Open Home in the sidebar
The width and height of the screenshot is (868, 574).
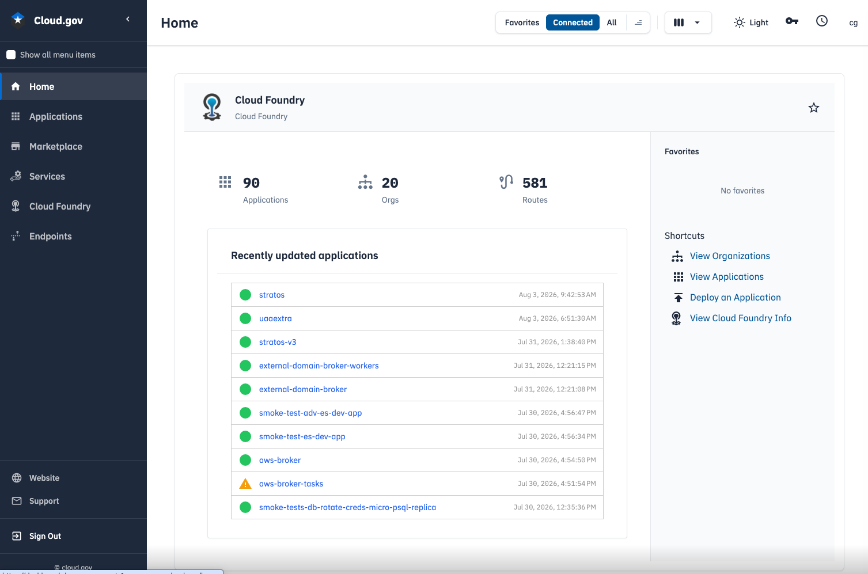(x=74, y=86)
